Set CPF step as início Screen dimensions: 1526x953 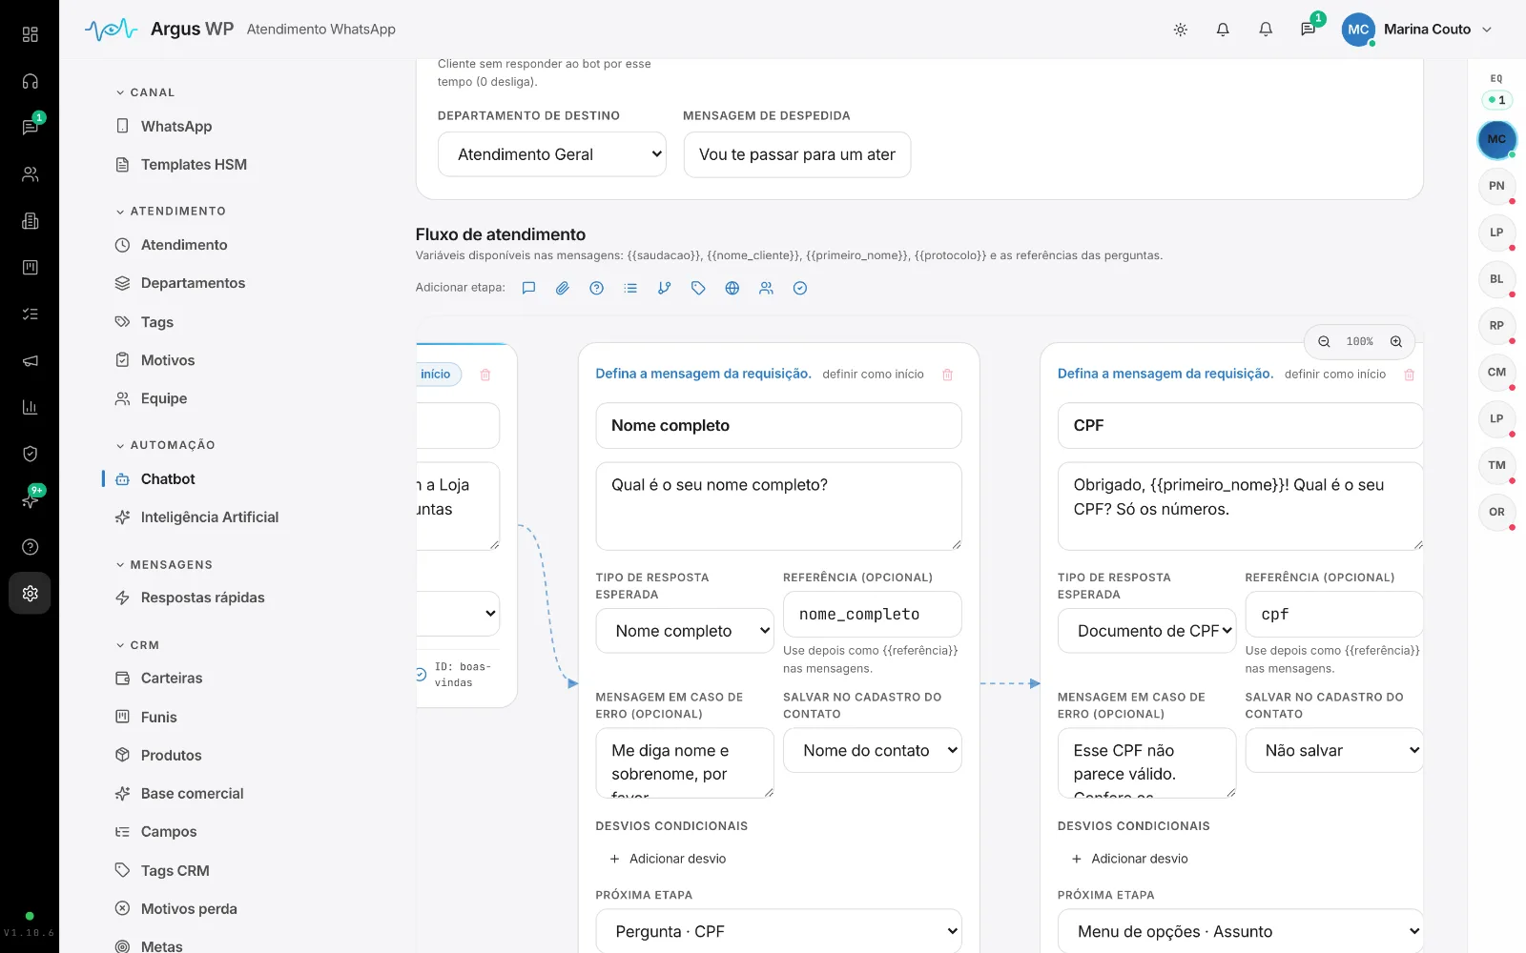(1334, 375)
